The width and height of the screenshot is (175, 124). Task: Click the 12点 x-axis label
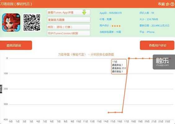pyautogui.click(x=92, y=121)
